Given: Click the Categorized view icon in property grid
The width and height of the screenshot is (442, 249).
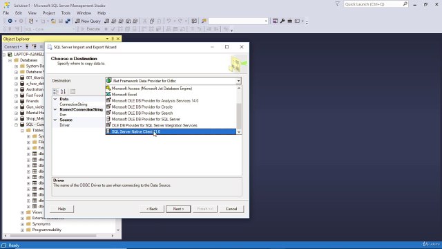Looking at the screenshot, I should click(56, 91).
